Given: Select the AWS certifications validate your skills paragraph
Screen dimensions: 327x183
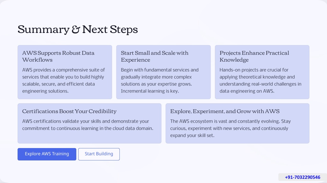Looking at the screenshot, I should pos(88,125).
